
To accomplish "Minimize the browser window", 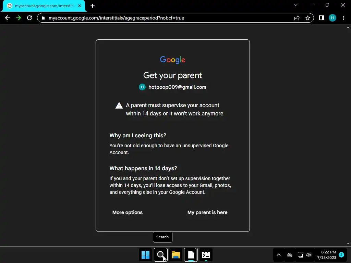I will (311, 5).
